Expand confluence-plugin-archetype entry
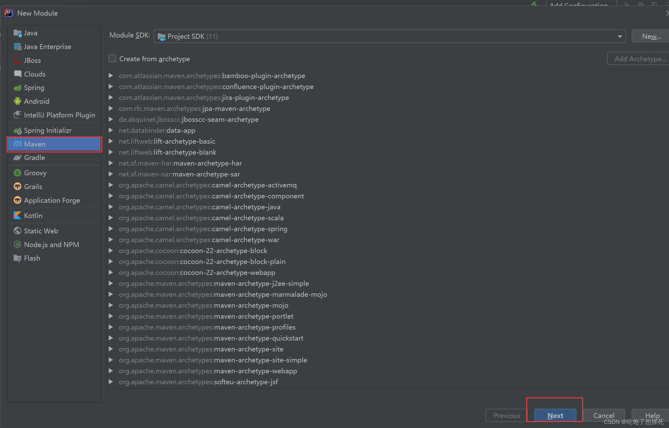The height and width of the screenshot is (428, 669). 111,87
